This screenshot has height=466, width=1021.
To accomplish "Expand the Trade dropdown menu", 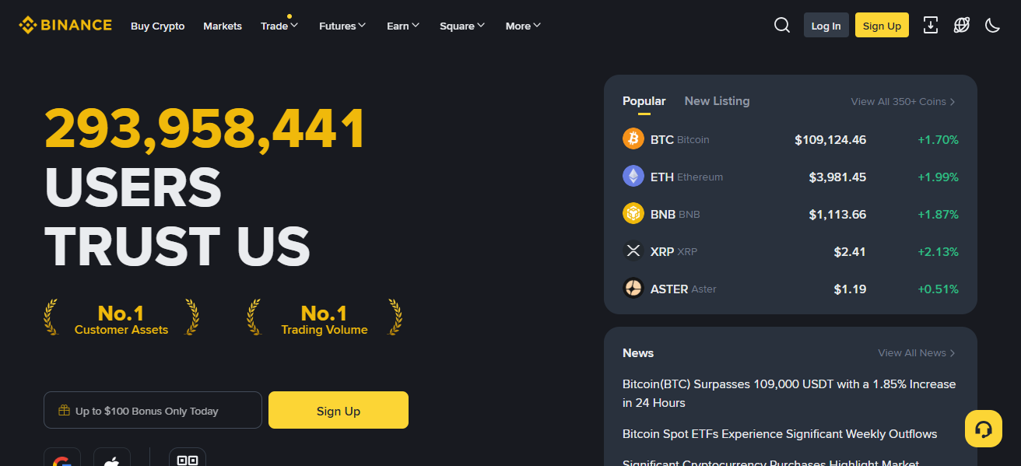I will coord(279,26).
